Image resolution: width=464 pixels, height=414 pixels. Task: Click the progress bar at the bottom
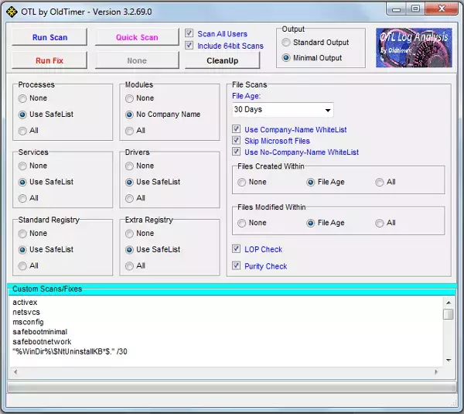click(232, 387)
